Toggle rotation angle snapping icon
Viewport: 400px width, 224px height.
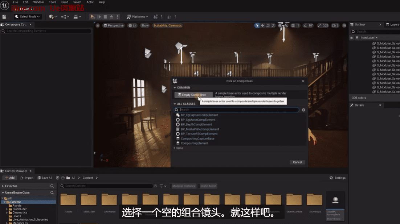point(305,25)
